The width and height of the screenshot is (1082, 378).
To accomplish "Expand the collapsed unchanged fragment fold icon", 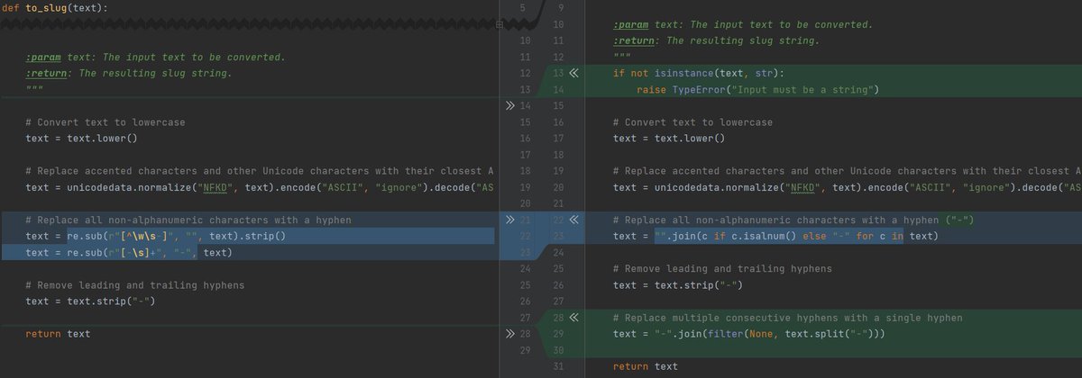I will 500,25.
